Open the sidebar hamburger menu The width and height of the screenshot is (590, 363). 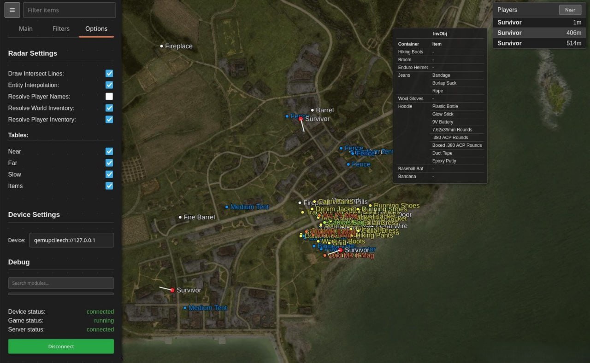[12, 10]
